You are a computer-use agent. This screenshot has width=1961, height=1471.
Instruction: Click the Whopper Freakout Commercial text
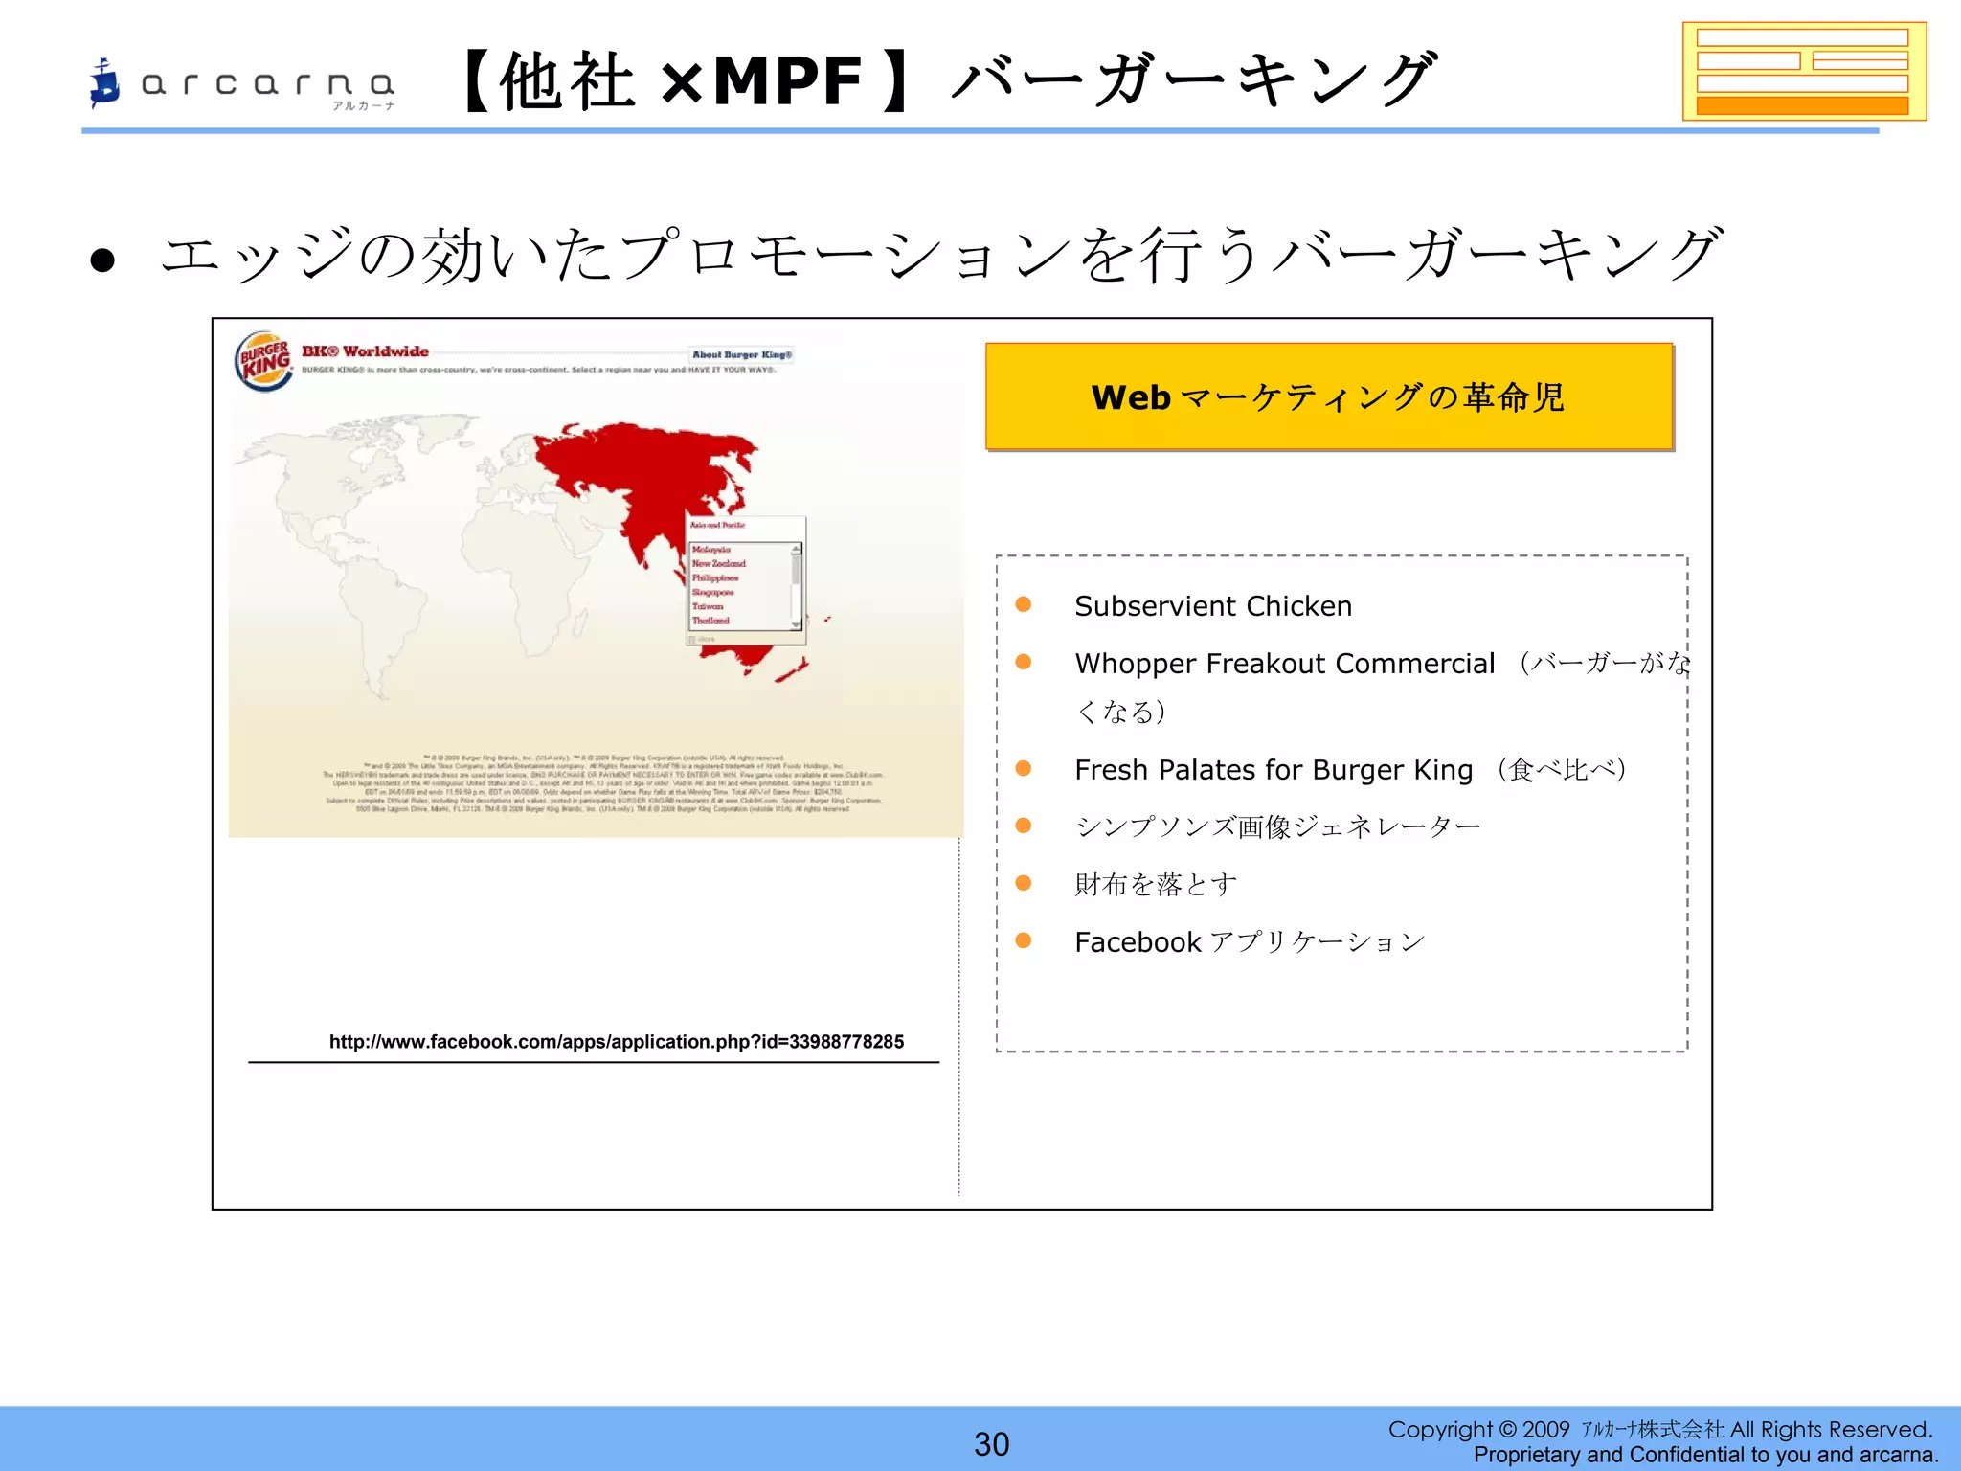point(1284,664)
